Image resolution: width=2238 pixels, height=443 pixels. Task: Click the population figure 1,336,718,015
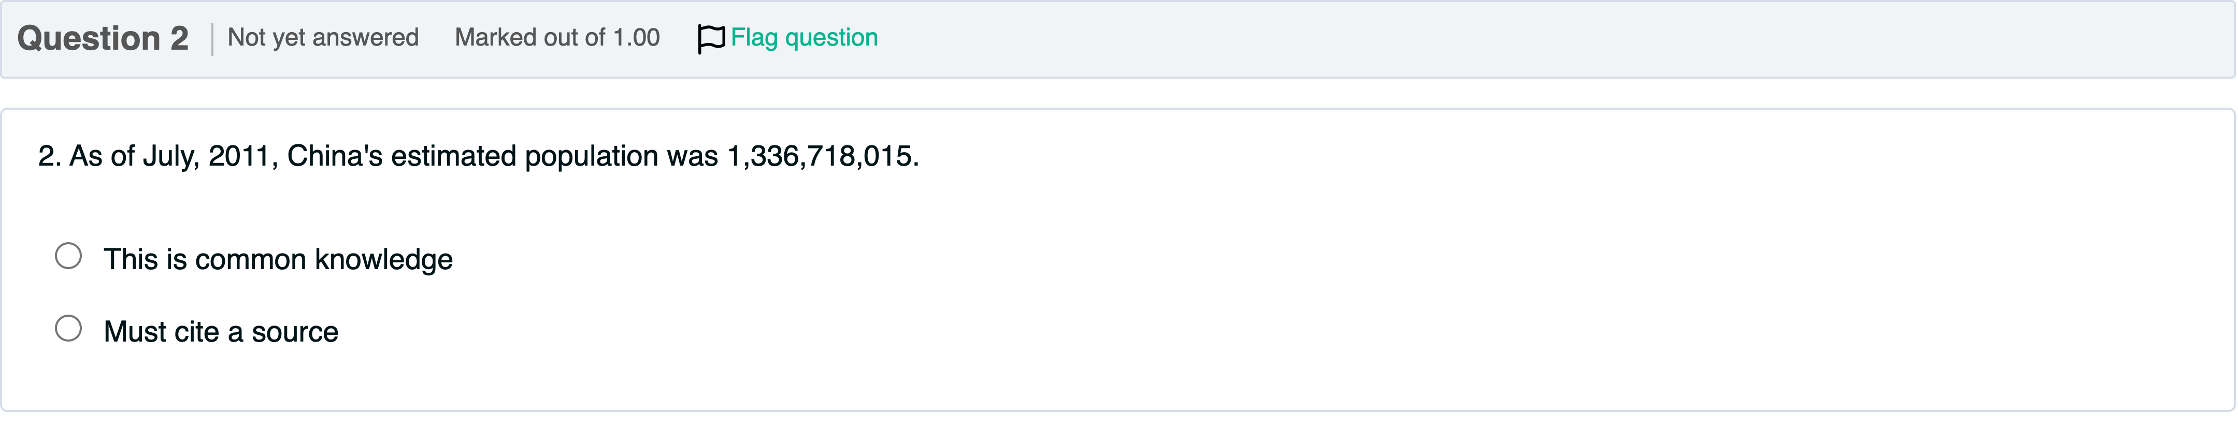pyautogui.click(x=822, y=156)
